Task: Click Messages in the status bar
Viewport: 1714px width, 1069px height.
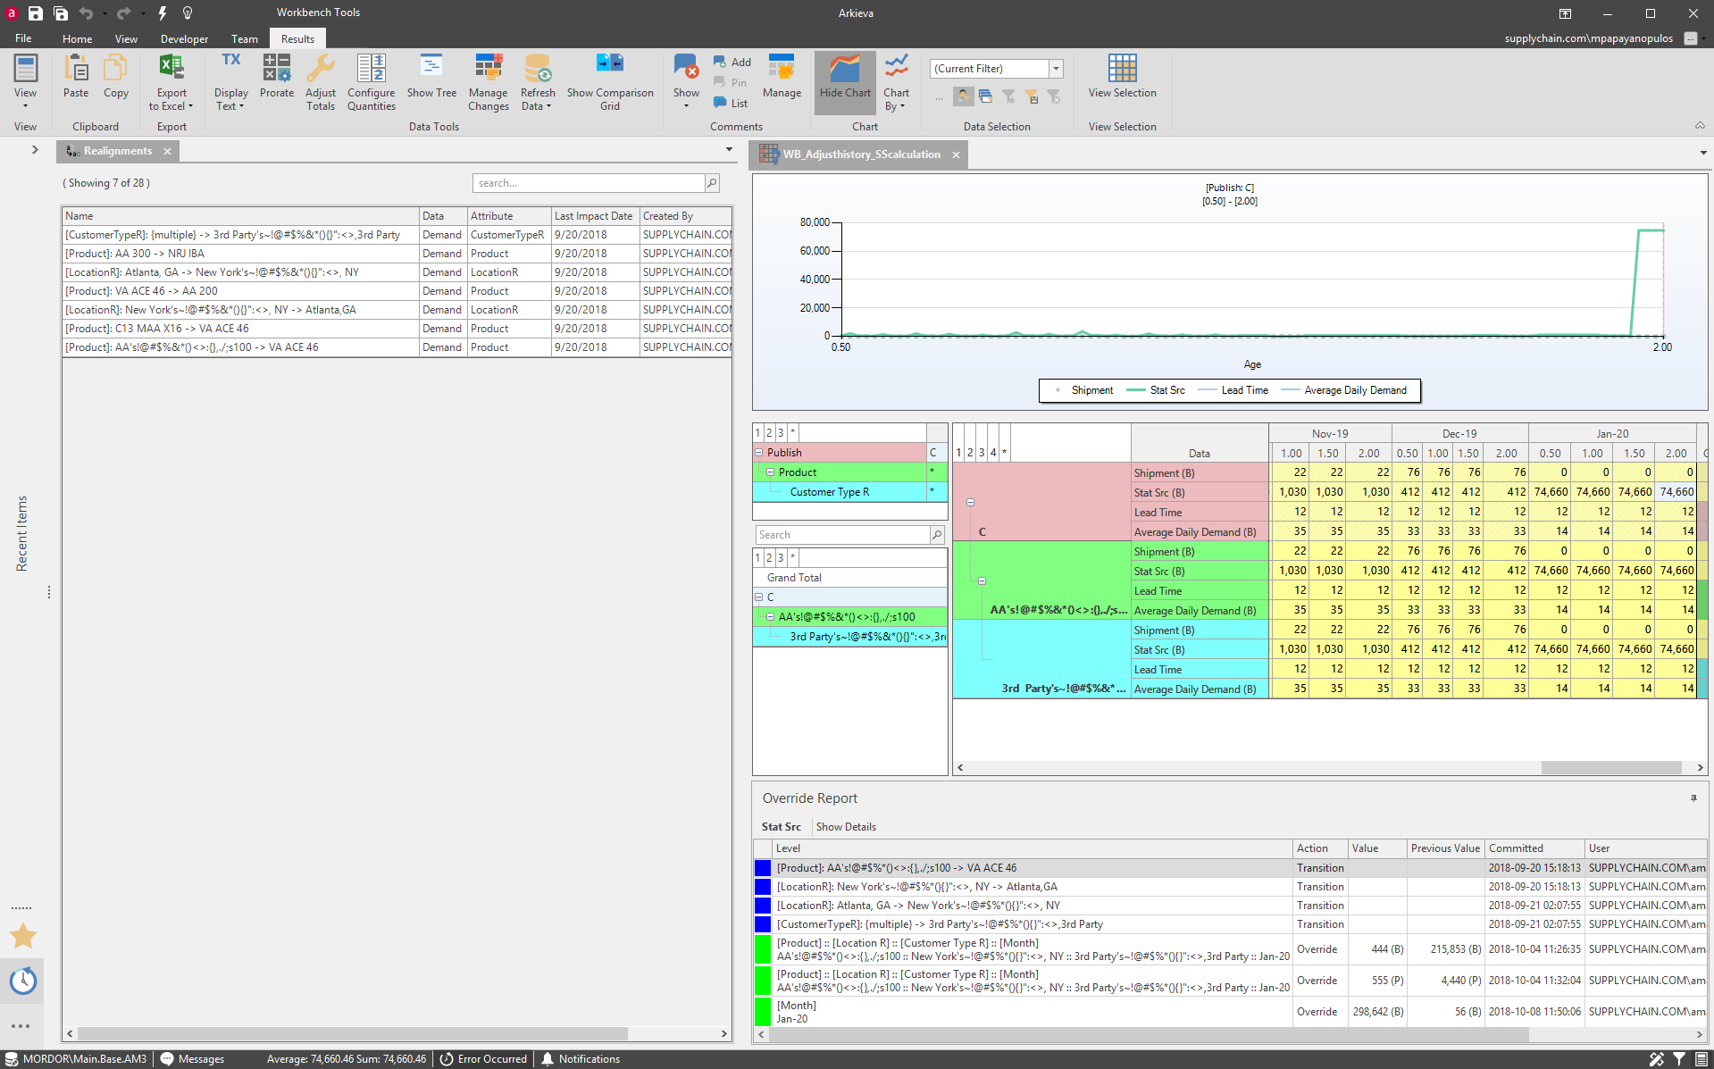Action: (x=192, y=1059)
